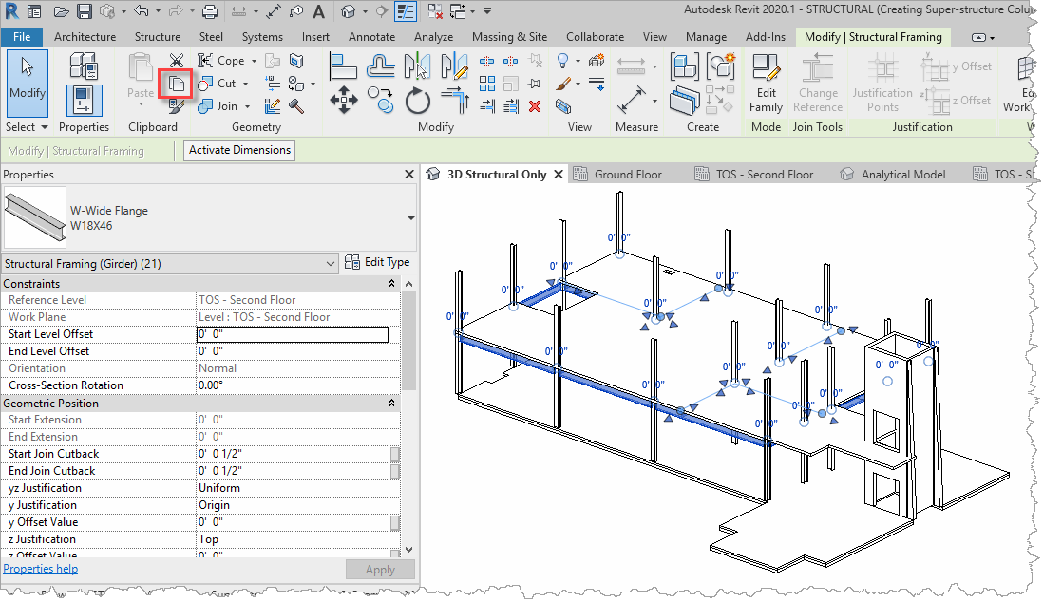Click the Pin tool
The width and height of the screenshot is (1043, 601).
(535, 84)
